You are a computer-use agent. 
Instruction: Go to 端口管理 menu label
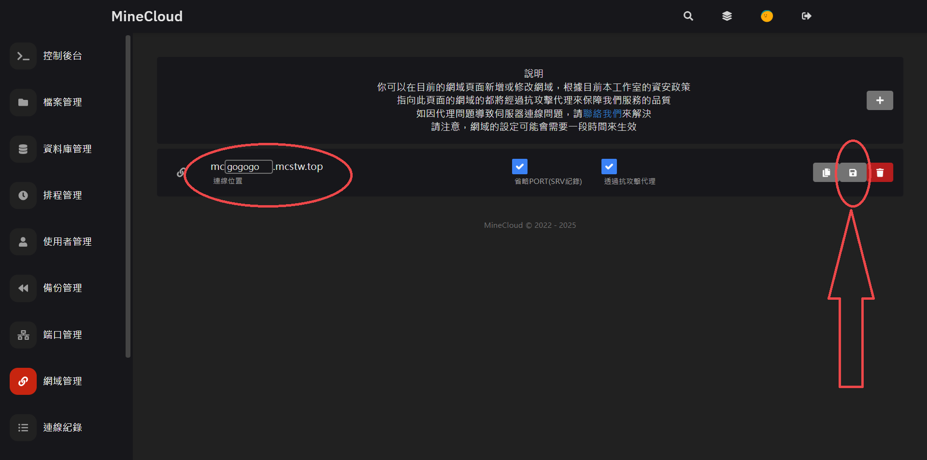(x=62, y=335)
